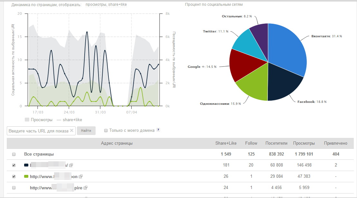Open external link icon for URL ending 'pire'
The image size is (357, 198).
[x=86, y=188]
